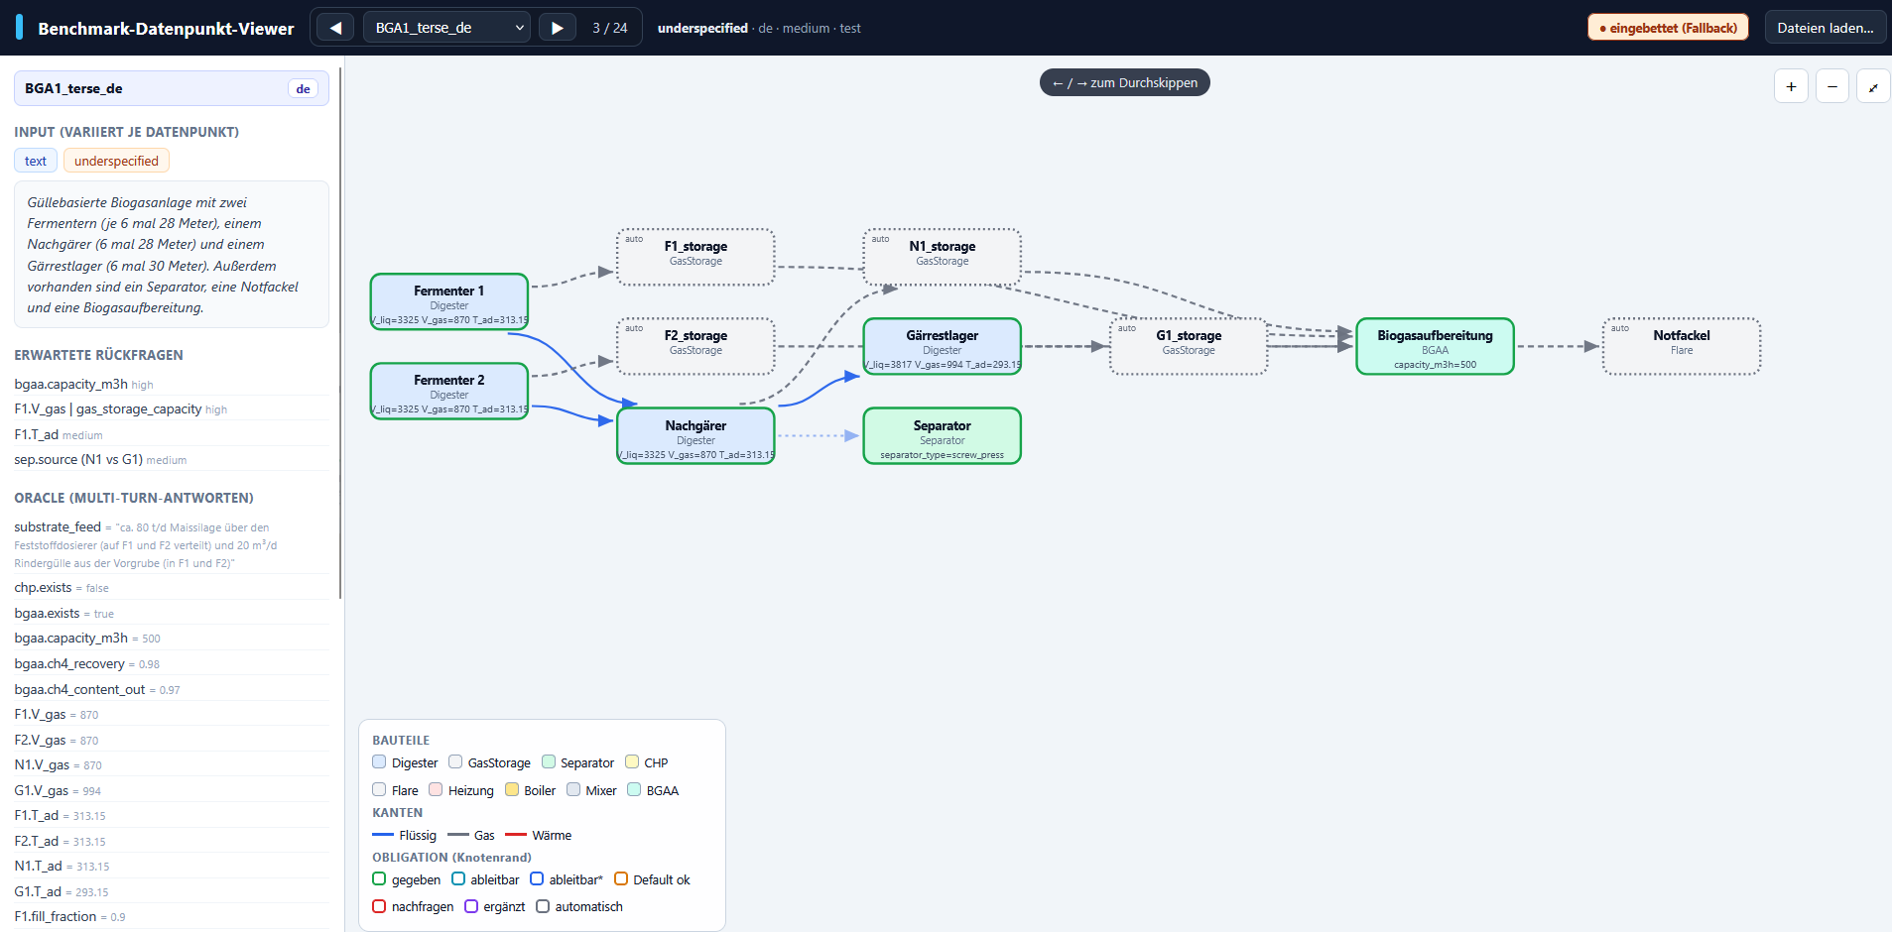Image resolution: width=1892 pixels, height=932 pixels.
Task: Click the nachfragen obligation swatch
Action: tap(379, 906)
